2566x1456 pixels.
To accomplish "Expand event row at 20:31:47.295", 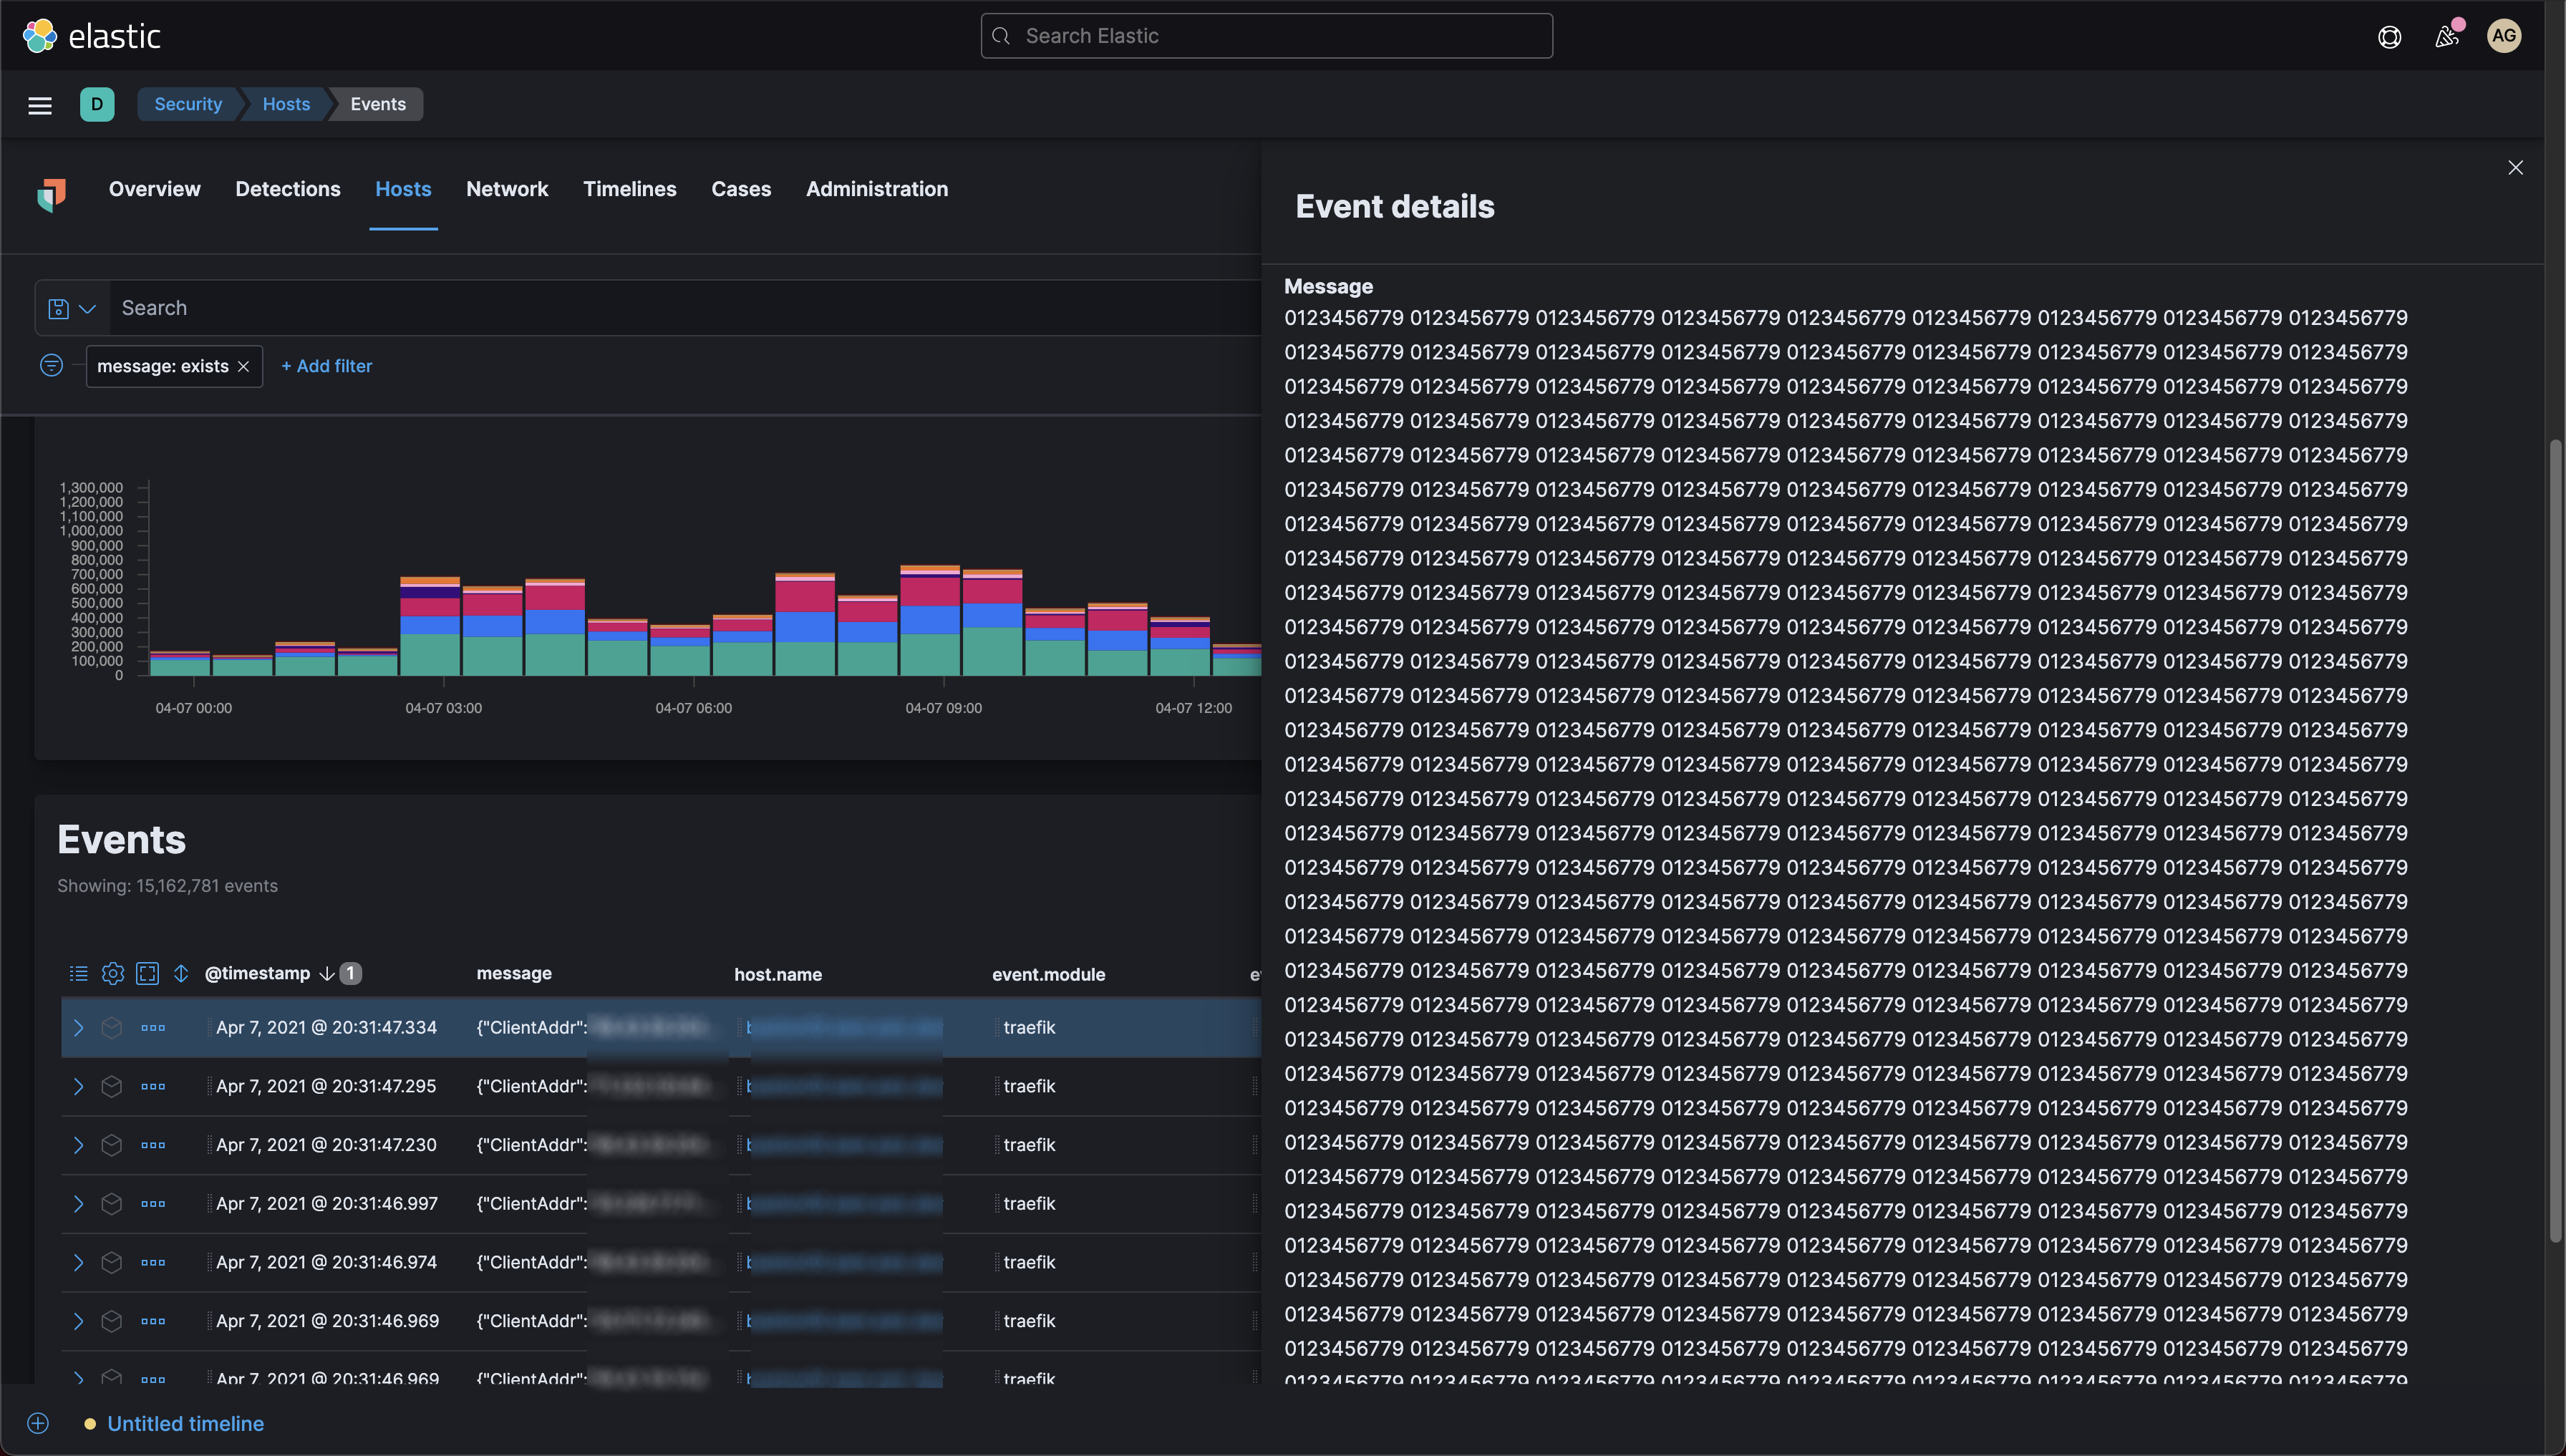I will pyautogui.click(x=78, y=1087).
